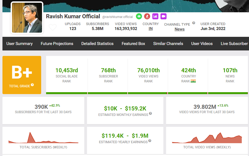Click the green progress bar under Social Blade Rank
Viewport: 249px width, 156px height.
67,93
